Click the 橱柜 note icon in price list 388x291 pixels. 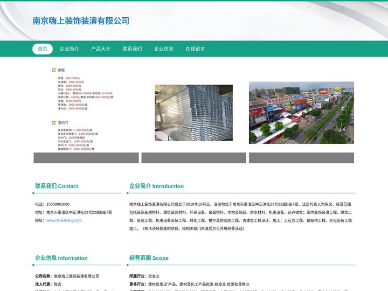click(x=54, y=70)
